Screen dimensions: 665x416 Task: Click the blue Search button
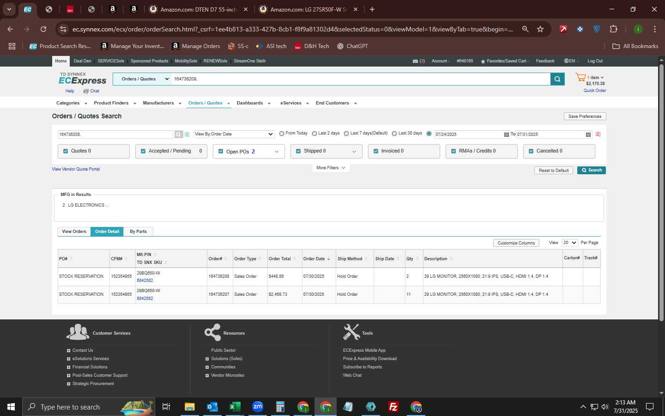591,170
